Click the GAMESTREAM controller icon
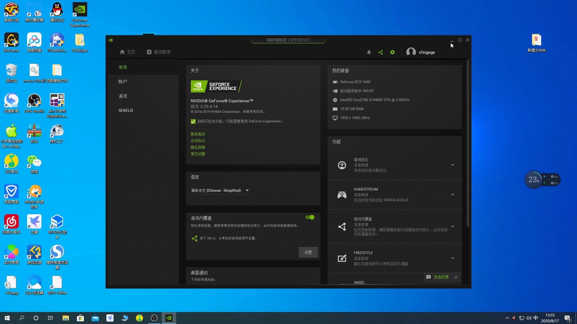The image size is (577, 324). pyautogui.click(x=342, y=195)
